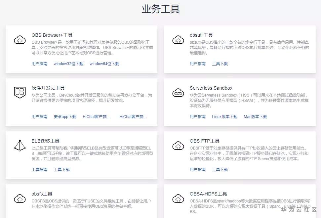This screenshot has width=321, height=218.
Task: Select the ELB迁移工具 title
Action: pyautogui.click(x=45, y=141)
